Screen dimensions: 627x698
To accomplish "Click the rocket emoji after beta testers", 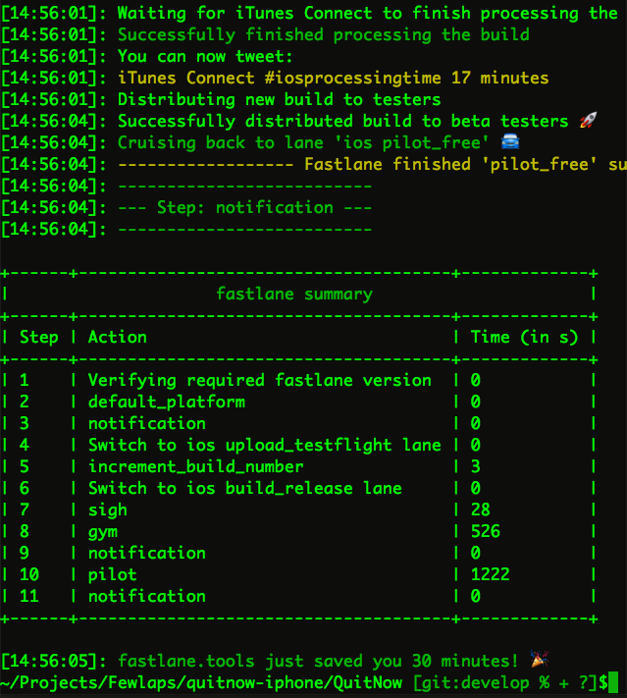I will (x=589, y=120).
